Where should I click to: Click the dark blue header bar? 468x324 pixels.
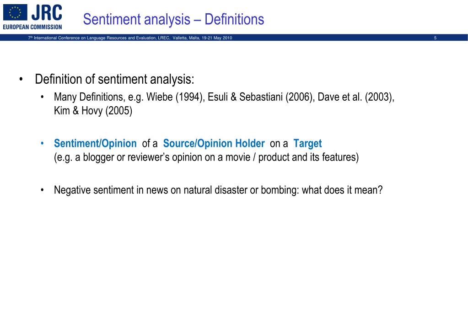[x=234, y=38]
